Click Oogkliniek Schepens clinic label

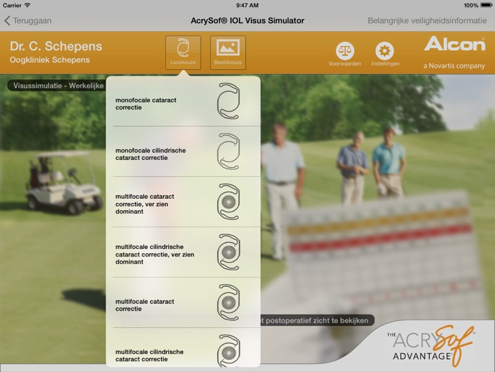49,59
